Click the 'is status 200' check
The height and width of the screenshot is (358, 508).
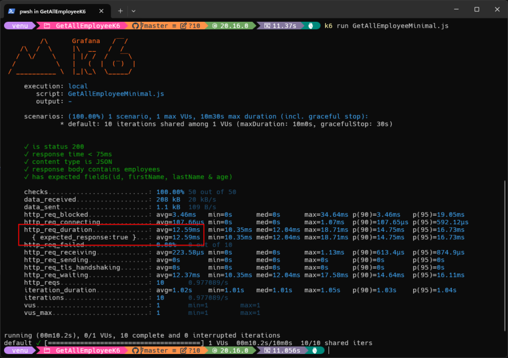[x=54, y=147]
